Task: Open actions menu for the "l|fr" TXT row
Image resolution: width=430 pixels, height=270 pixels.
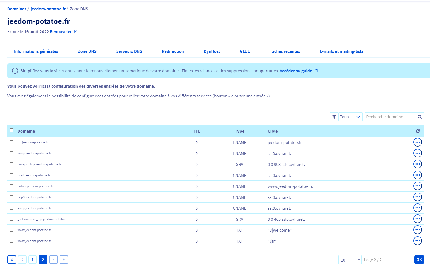Action: pos(418,241)
